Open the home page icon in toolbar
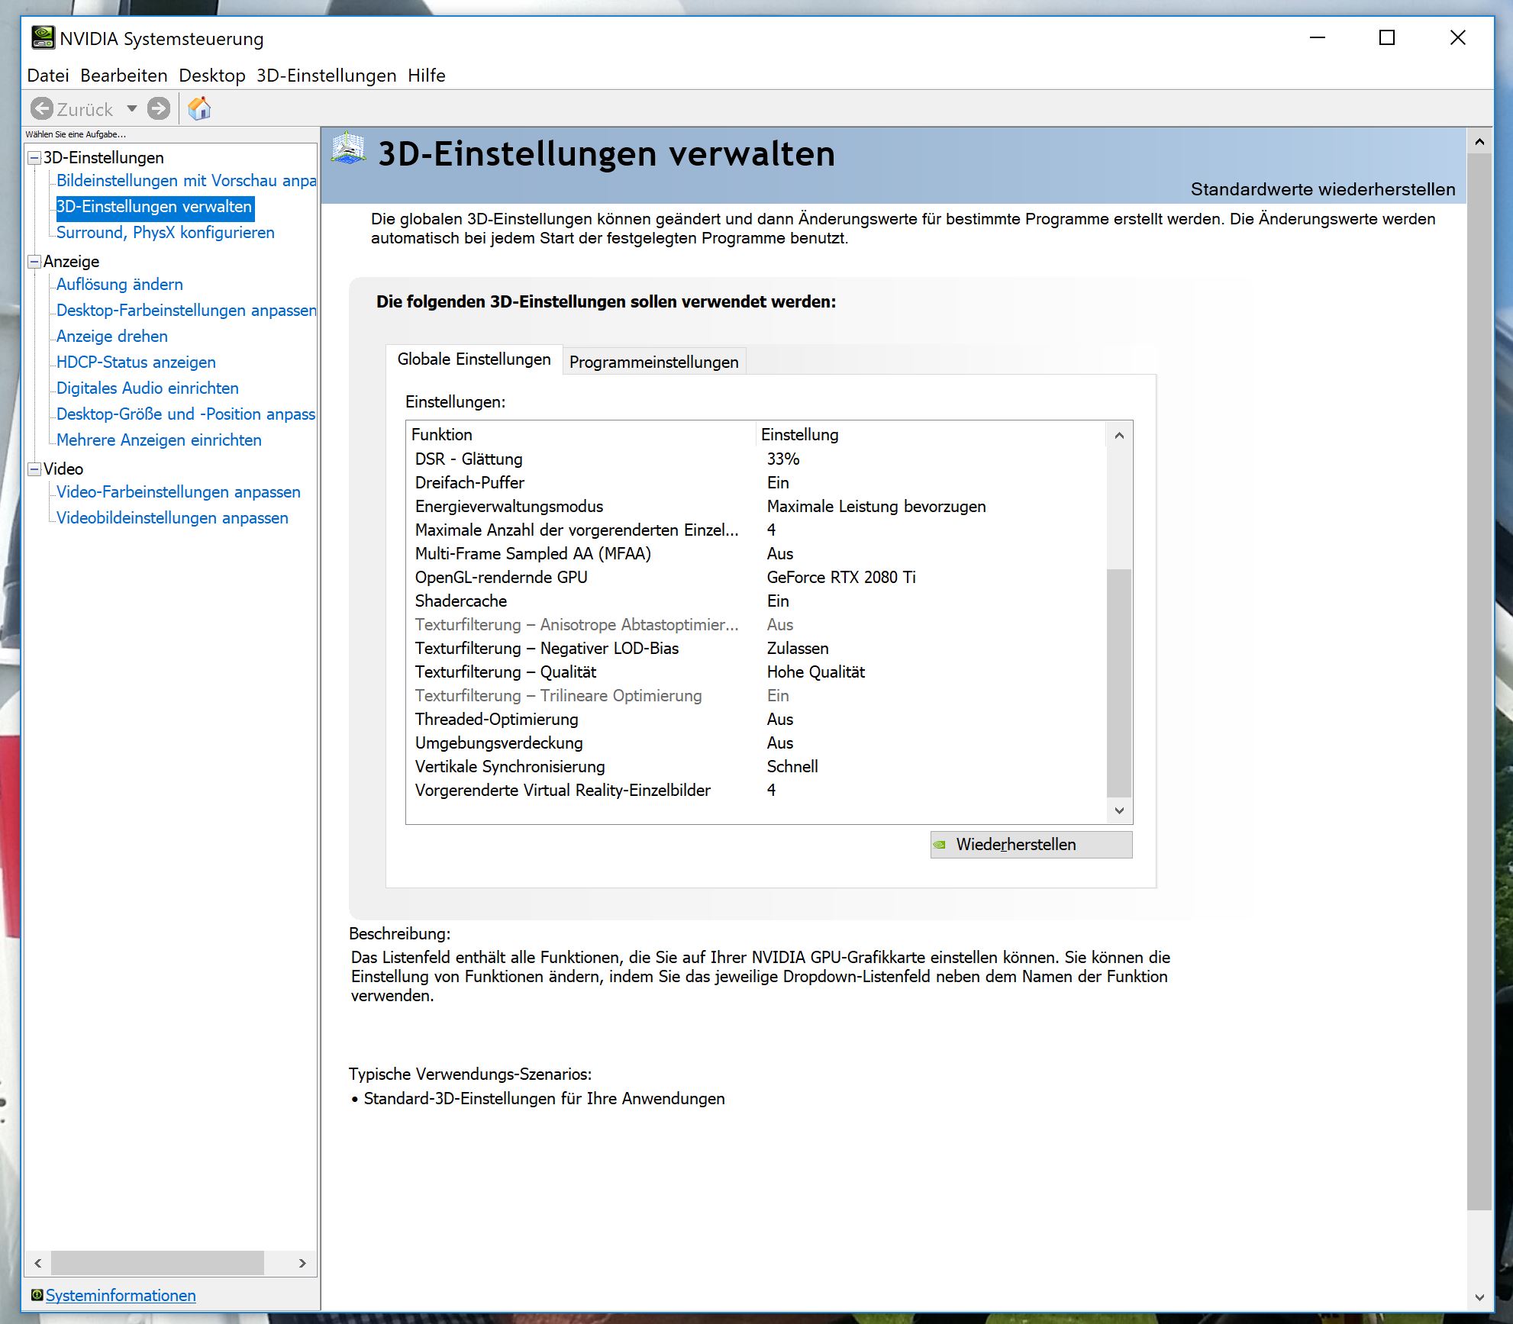The height and width of the screenshot is (1324, 1513). coord(199,108)
